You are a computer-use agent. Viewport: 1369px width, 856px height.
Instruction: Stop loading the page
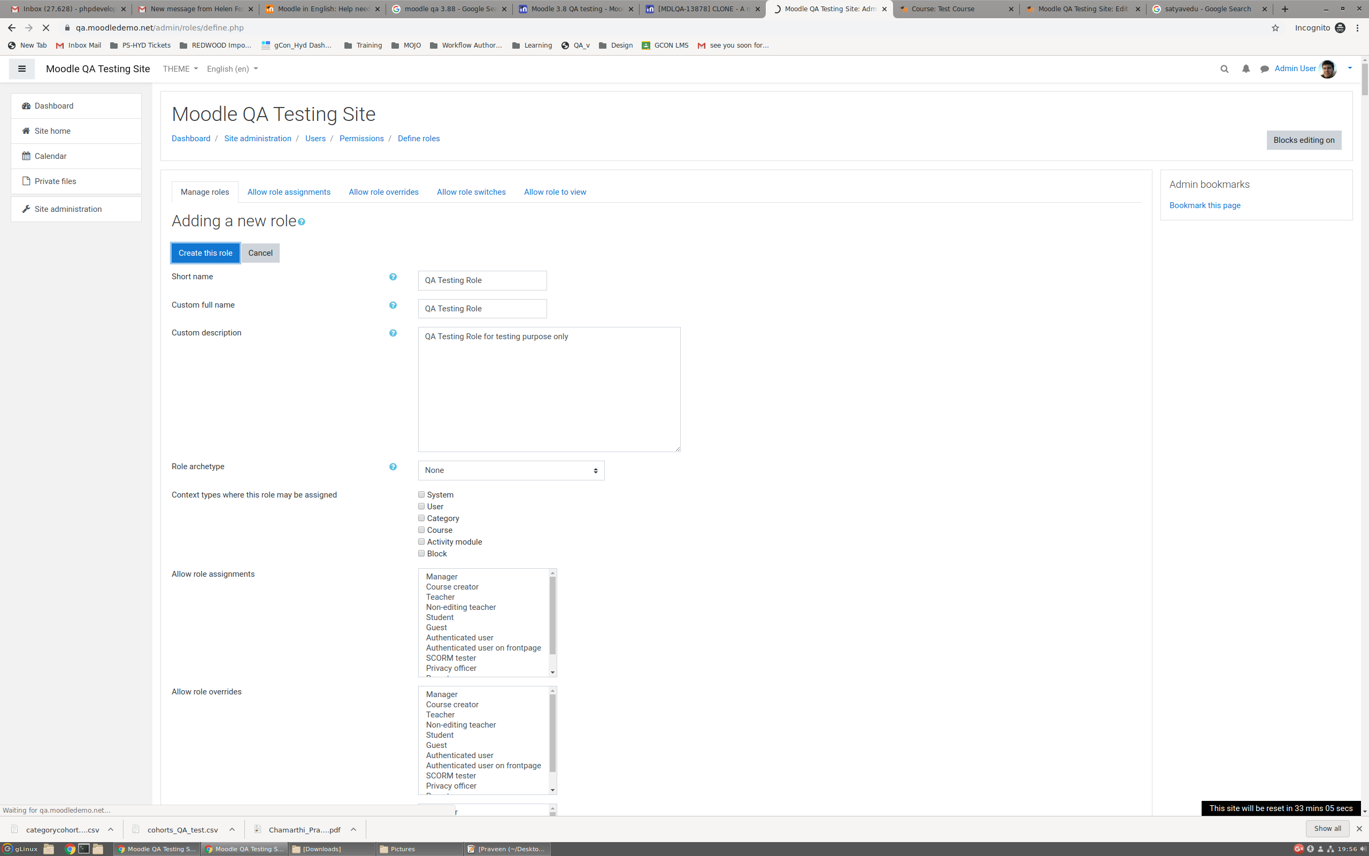click(x=46, y=28)
